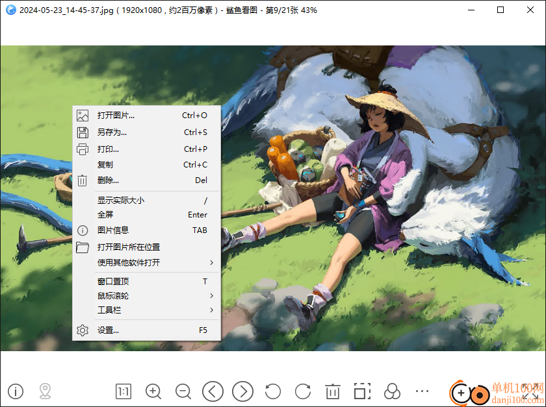This screenshot has height=407, width=546.
Task: Click the gear icon beside 设置
Action: coord(83,330)
